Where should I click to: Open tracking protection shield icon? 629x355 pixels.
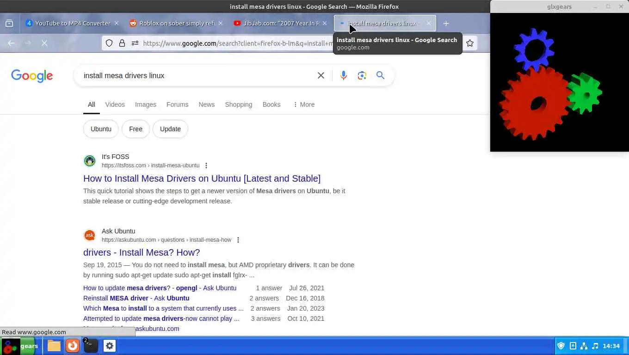tap(109, 43)
